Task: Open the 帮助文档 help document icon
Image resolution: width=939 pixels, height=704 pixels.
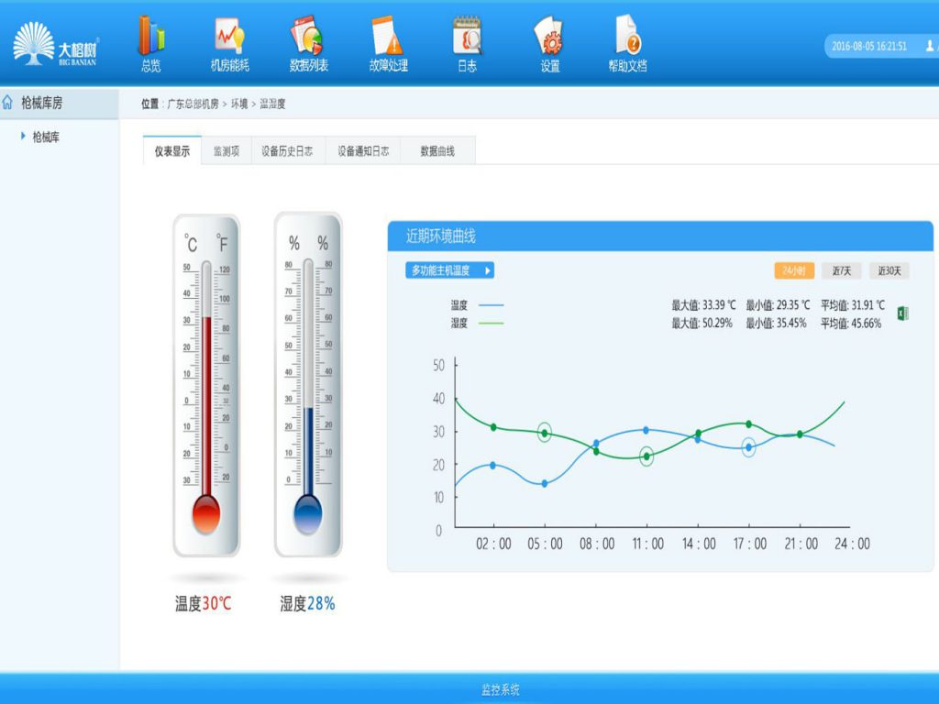Action: (x=627, y=44)
